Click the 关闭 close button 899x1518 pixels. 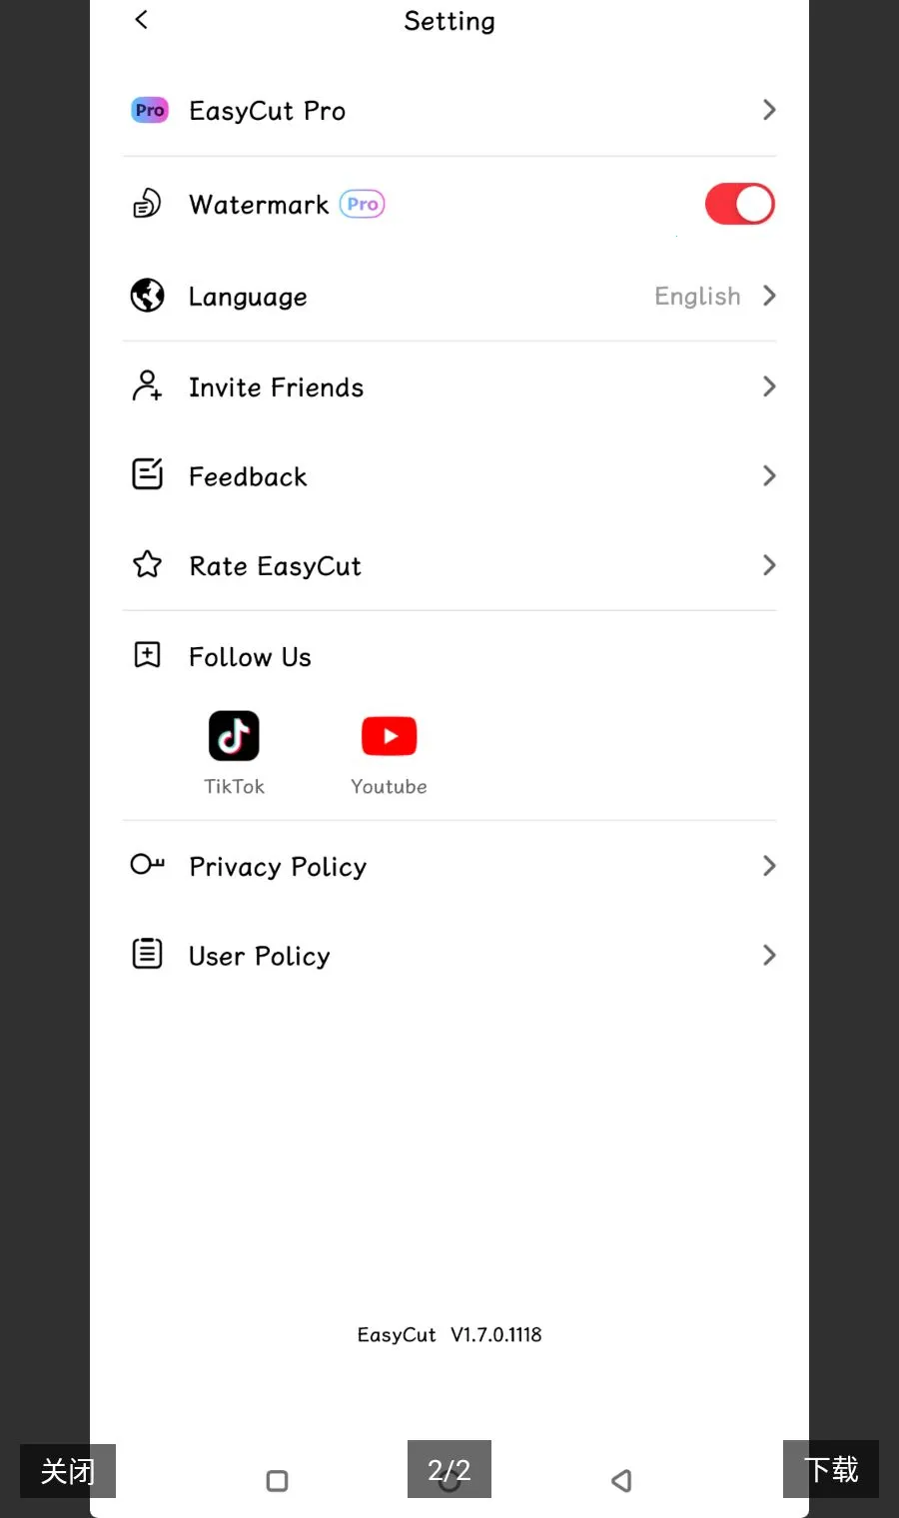pos(68,1471)
